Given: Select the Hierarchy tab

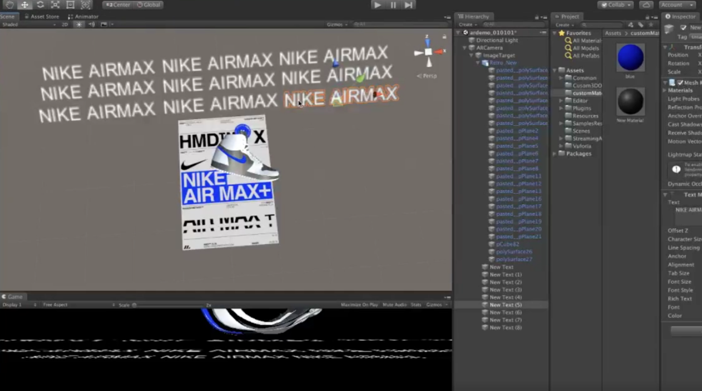Looking at the screenshot, I should pyautogui.click(x=474, y=17).
